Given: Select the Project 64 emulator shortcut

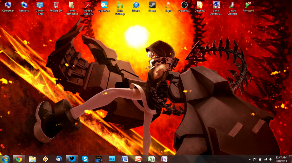Looking at the screenshot, I should coord(248,7).
